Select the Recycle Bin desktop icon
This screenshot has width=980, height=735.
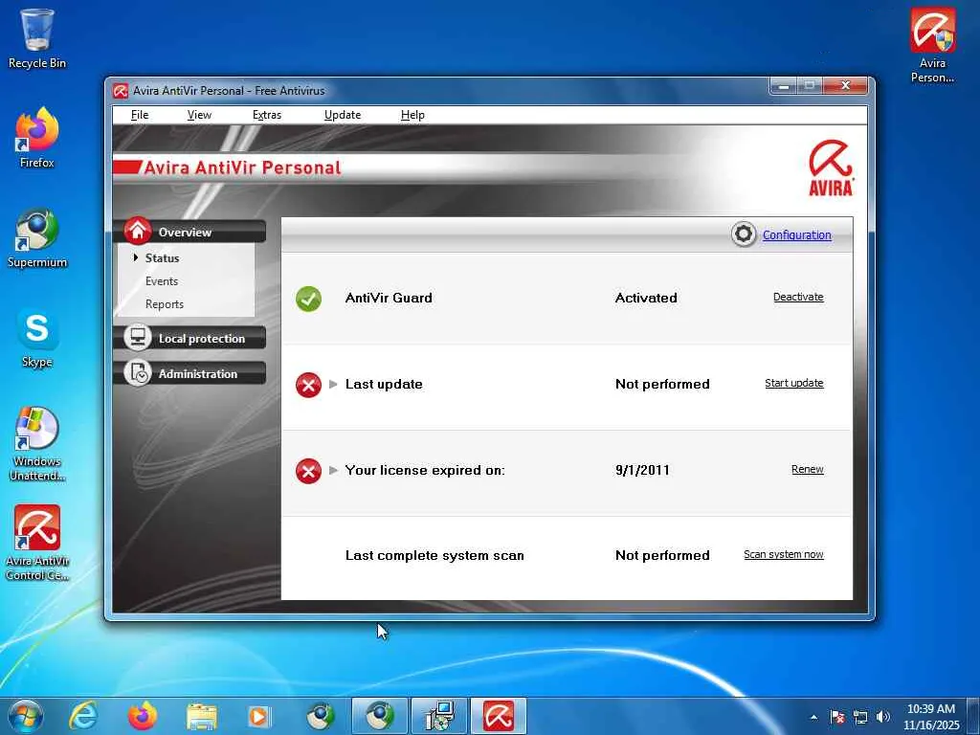pyautogui.click(x=37, y=38)
